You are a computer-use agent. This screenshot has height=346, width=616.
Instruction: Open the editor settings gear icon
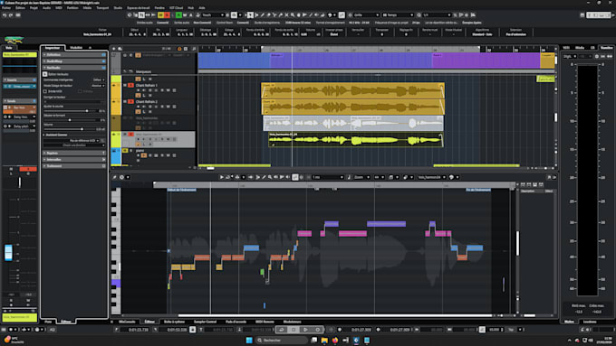121,177
